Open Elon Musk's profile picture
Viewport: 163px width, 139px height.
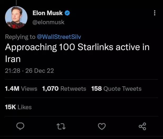[16, 17]
